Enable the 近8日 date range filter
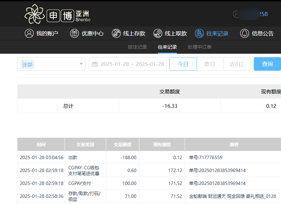The height and width of the screenshot is (204, 281). tap(236, 64)
